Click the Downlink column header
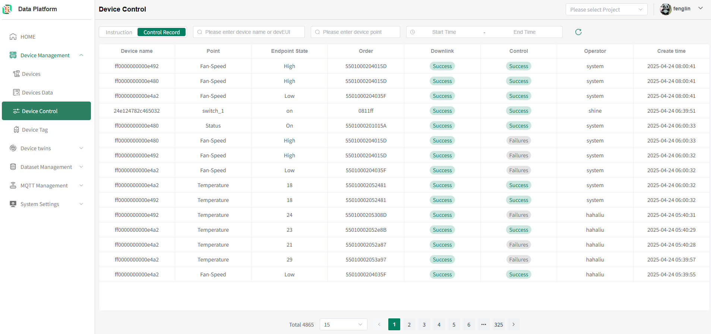 coord(442,51)
